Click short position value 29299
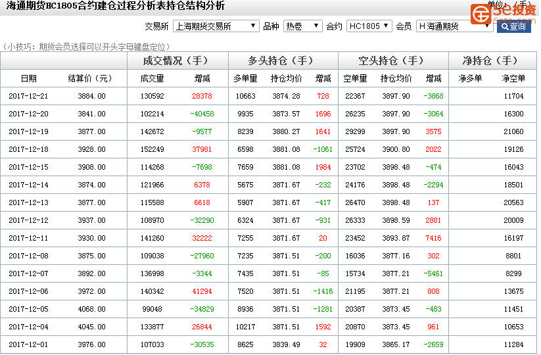 [x=355, y=131]
